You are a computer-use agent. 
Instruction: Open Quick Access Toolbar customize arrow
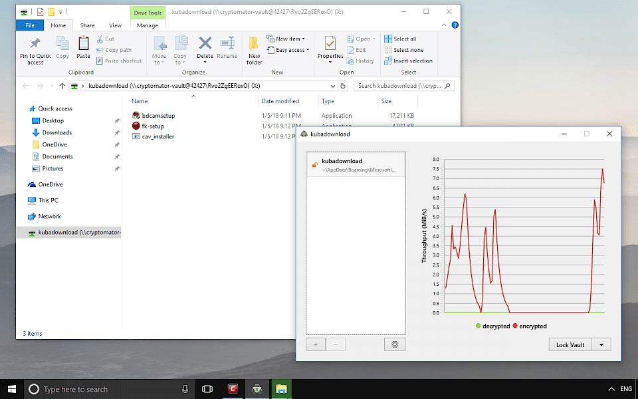click(x=60, y=12)
